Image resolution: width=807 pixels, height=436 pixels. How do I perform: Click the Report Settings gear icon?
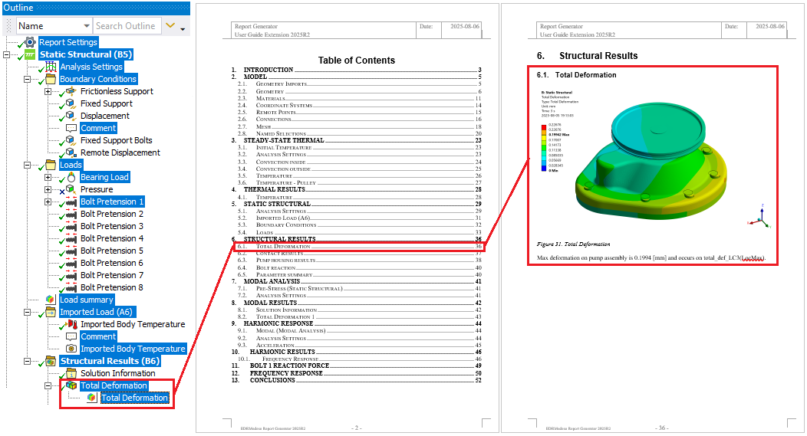click(x=31, y=42)
